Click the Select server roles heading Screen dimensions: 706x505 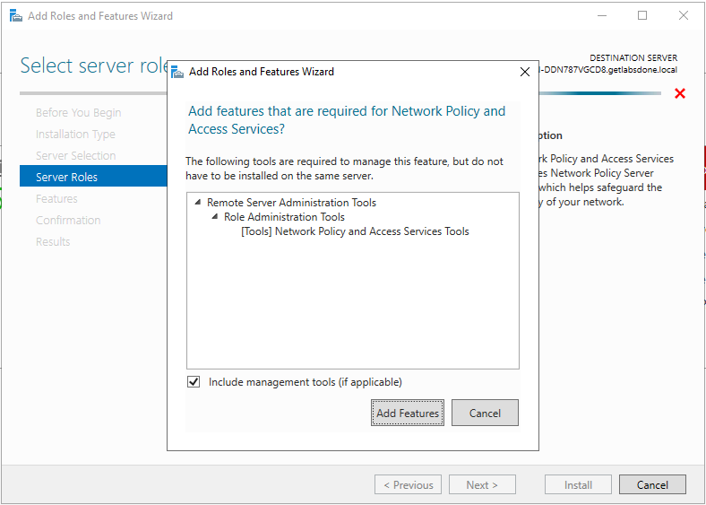94,65
